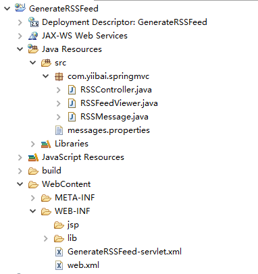Expand the lib folder
Screen dimensions: 258x274
pos(46,238)
